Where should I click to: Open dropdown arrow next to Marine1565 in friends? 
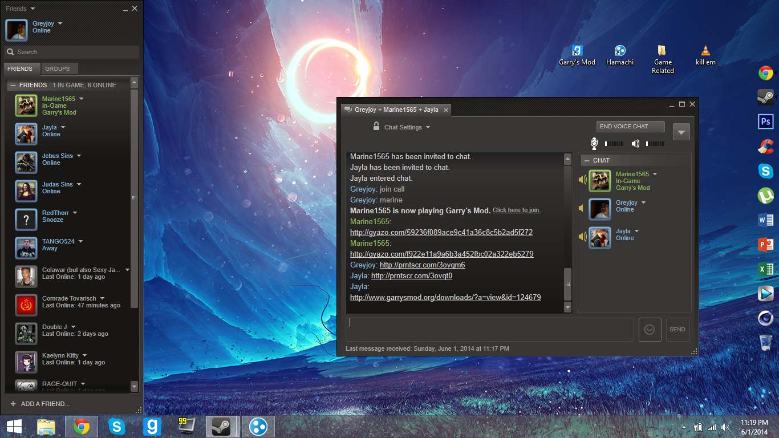point(81,99)
